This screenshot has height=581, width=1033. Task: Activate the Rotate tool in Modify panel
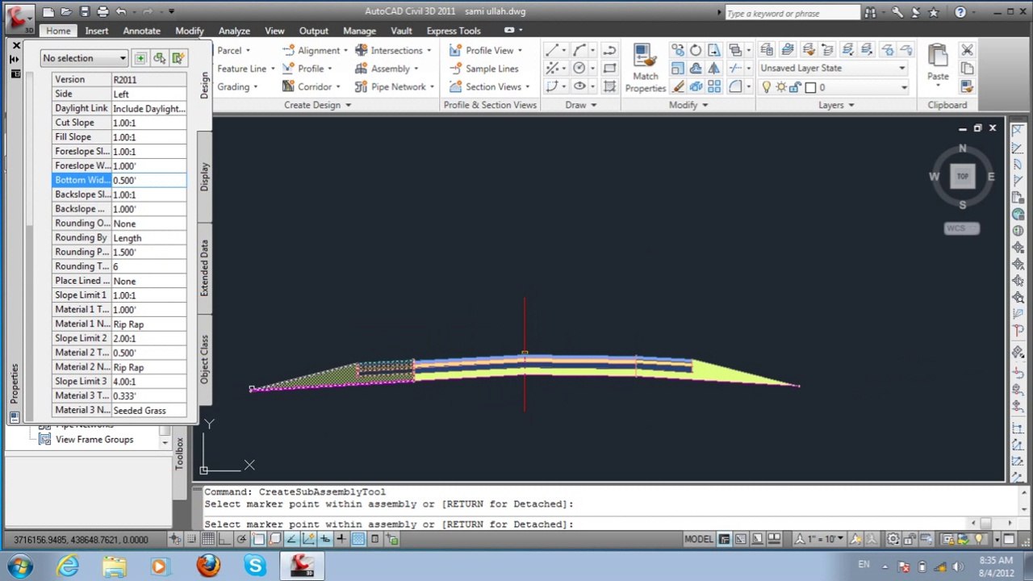696,50
